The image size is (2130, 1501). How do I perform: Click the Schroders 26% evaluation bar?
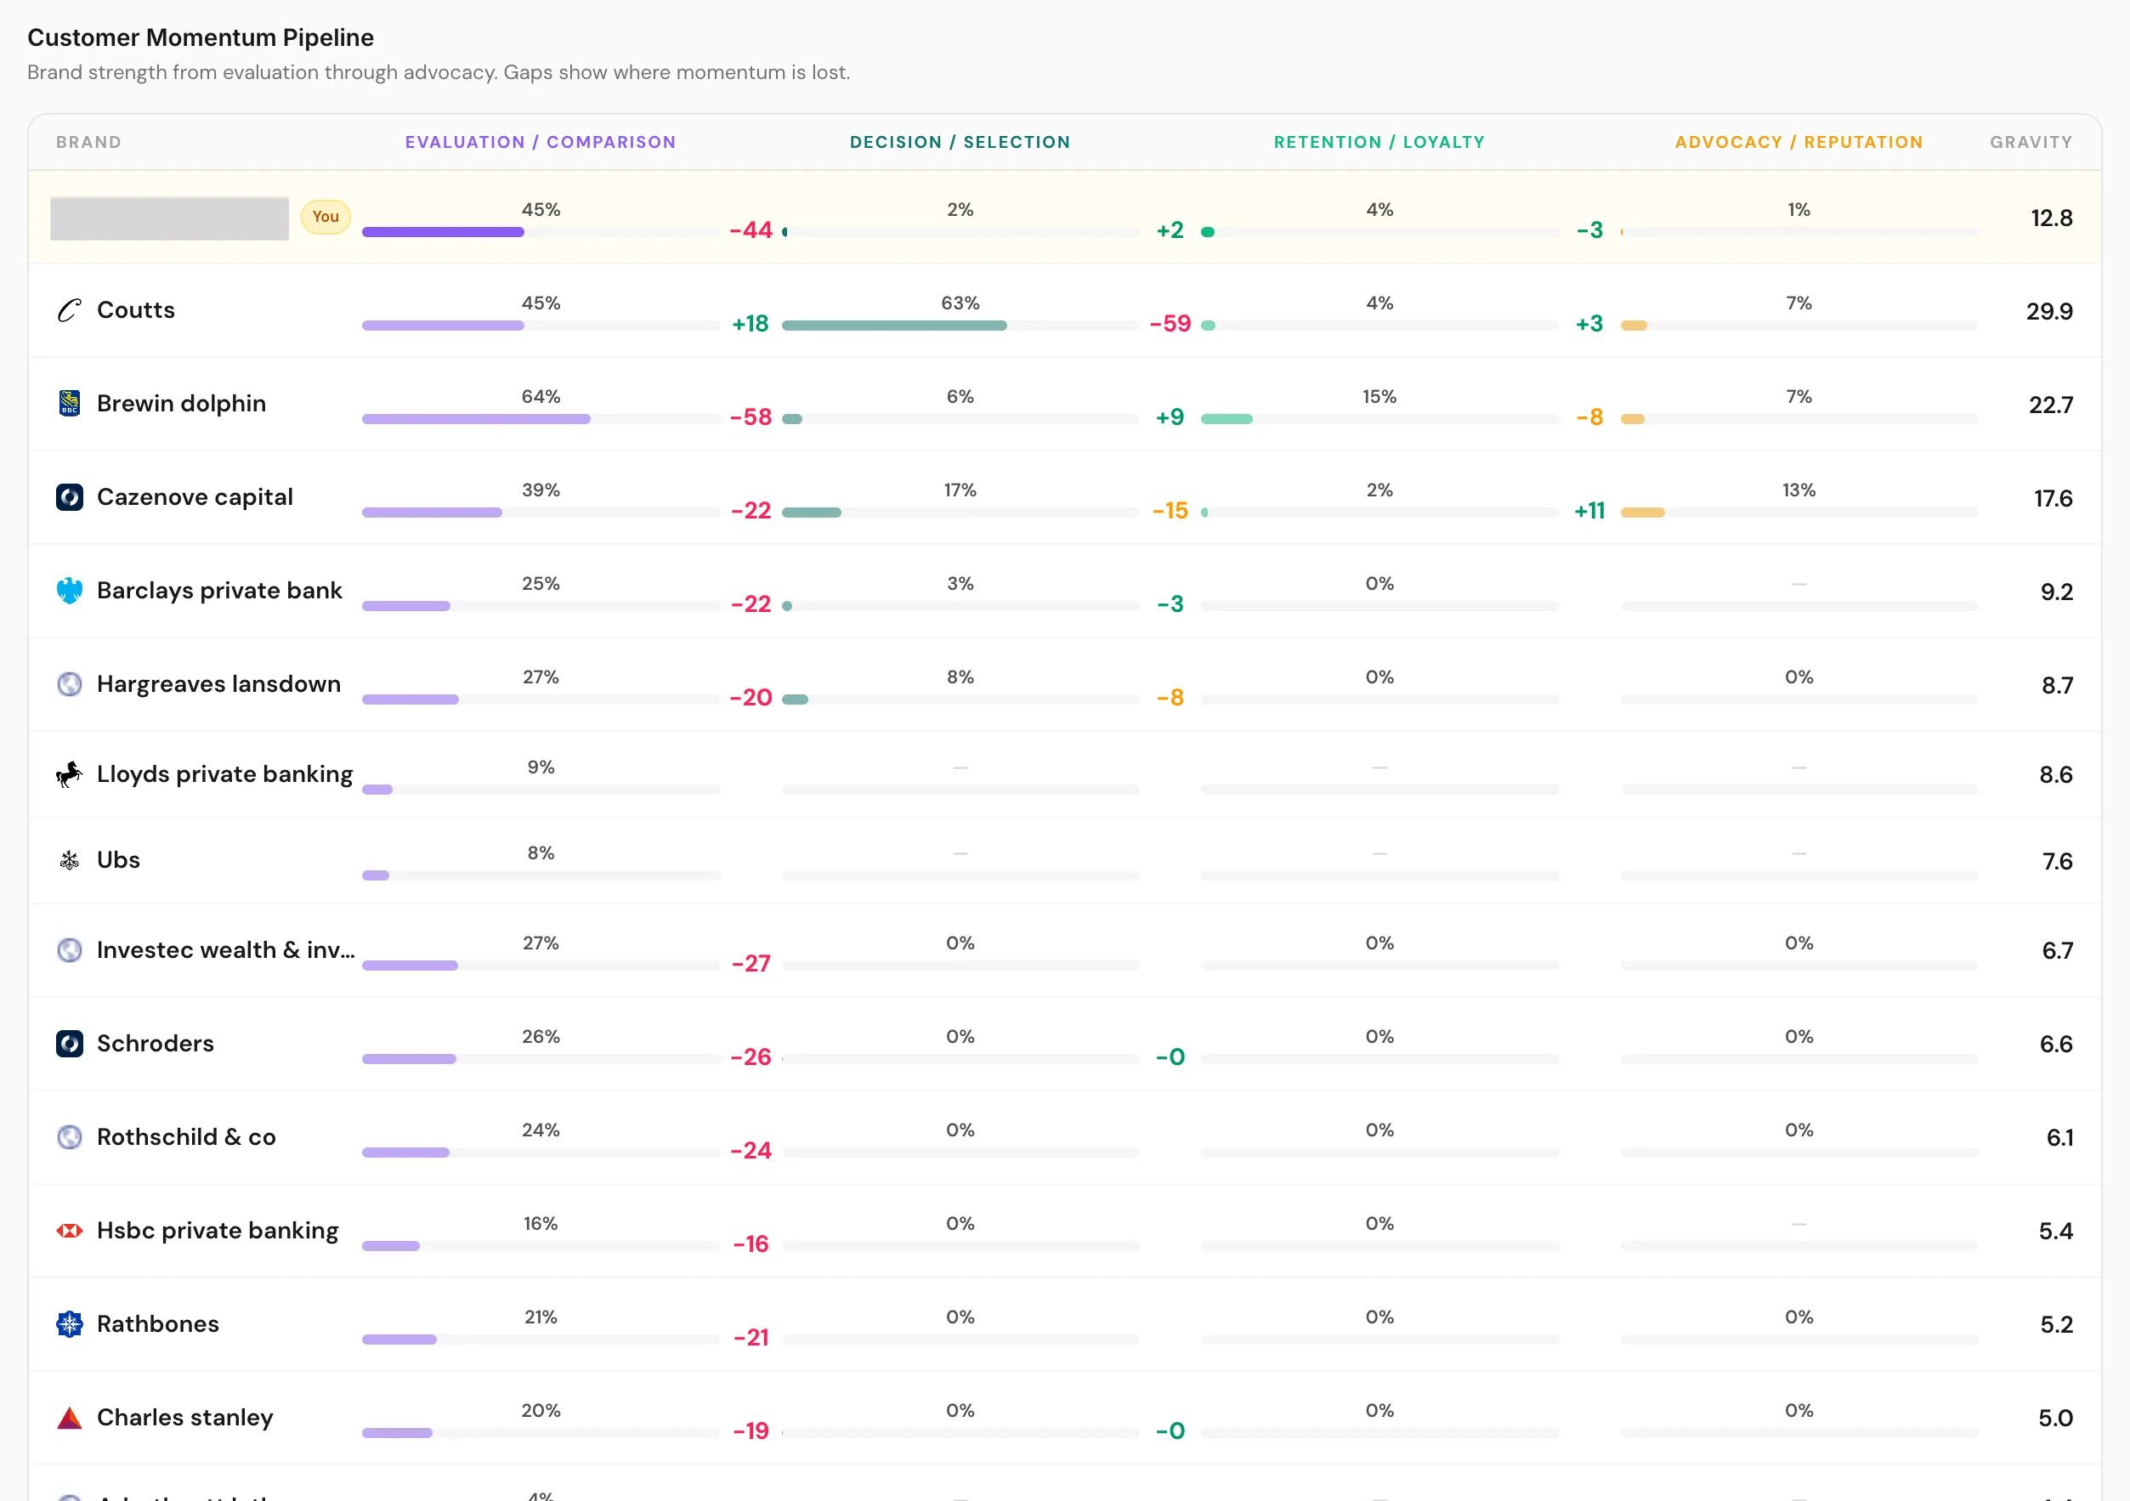(409, 1059)
